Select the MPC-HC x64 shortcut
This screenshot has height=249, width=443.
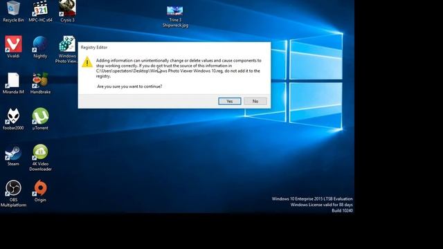(x=40, y=12)
